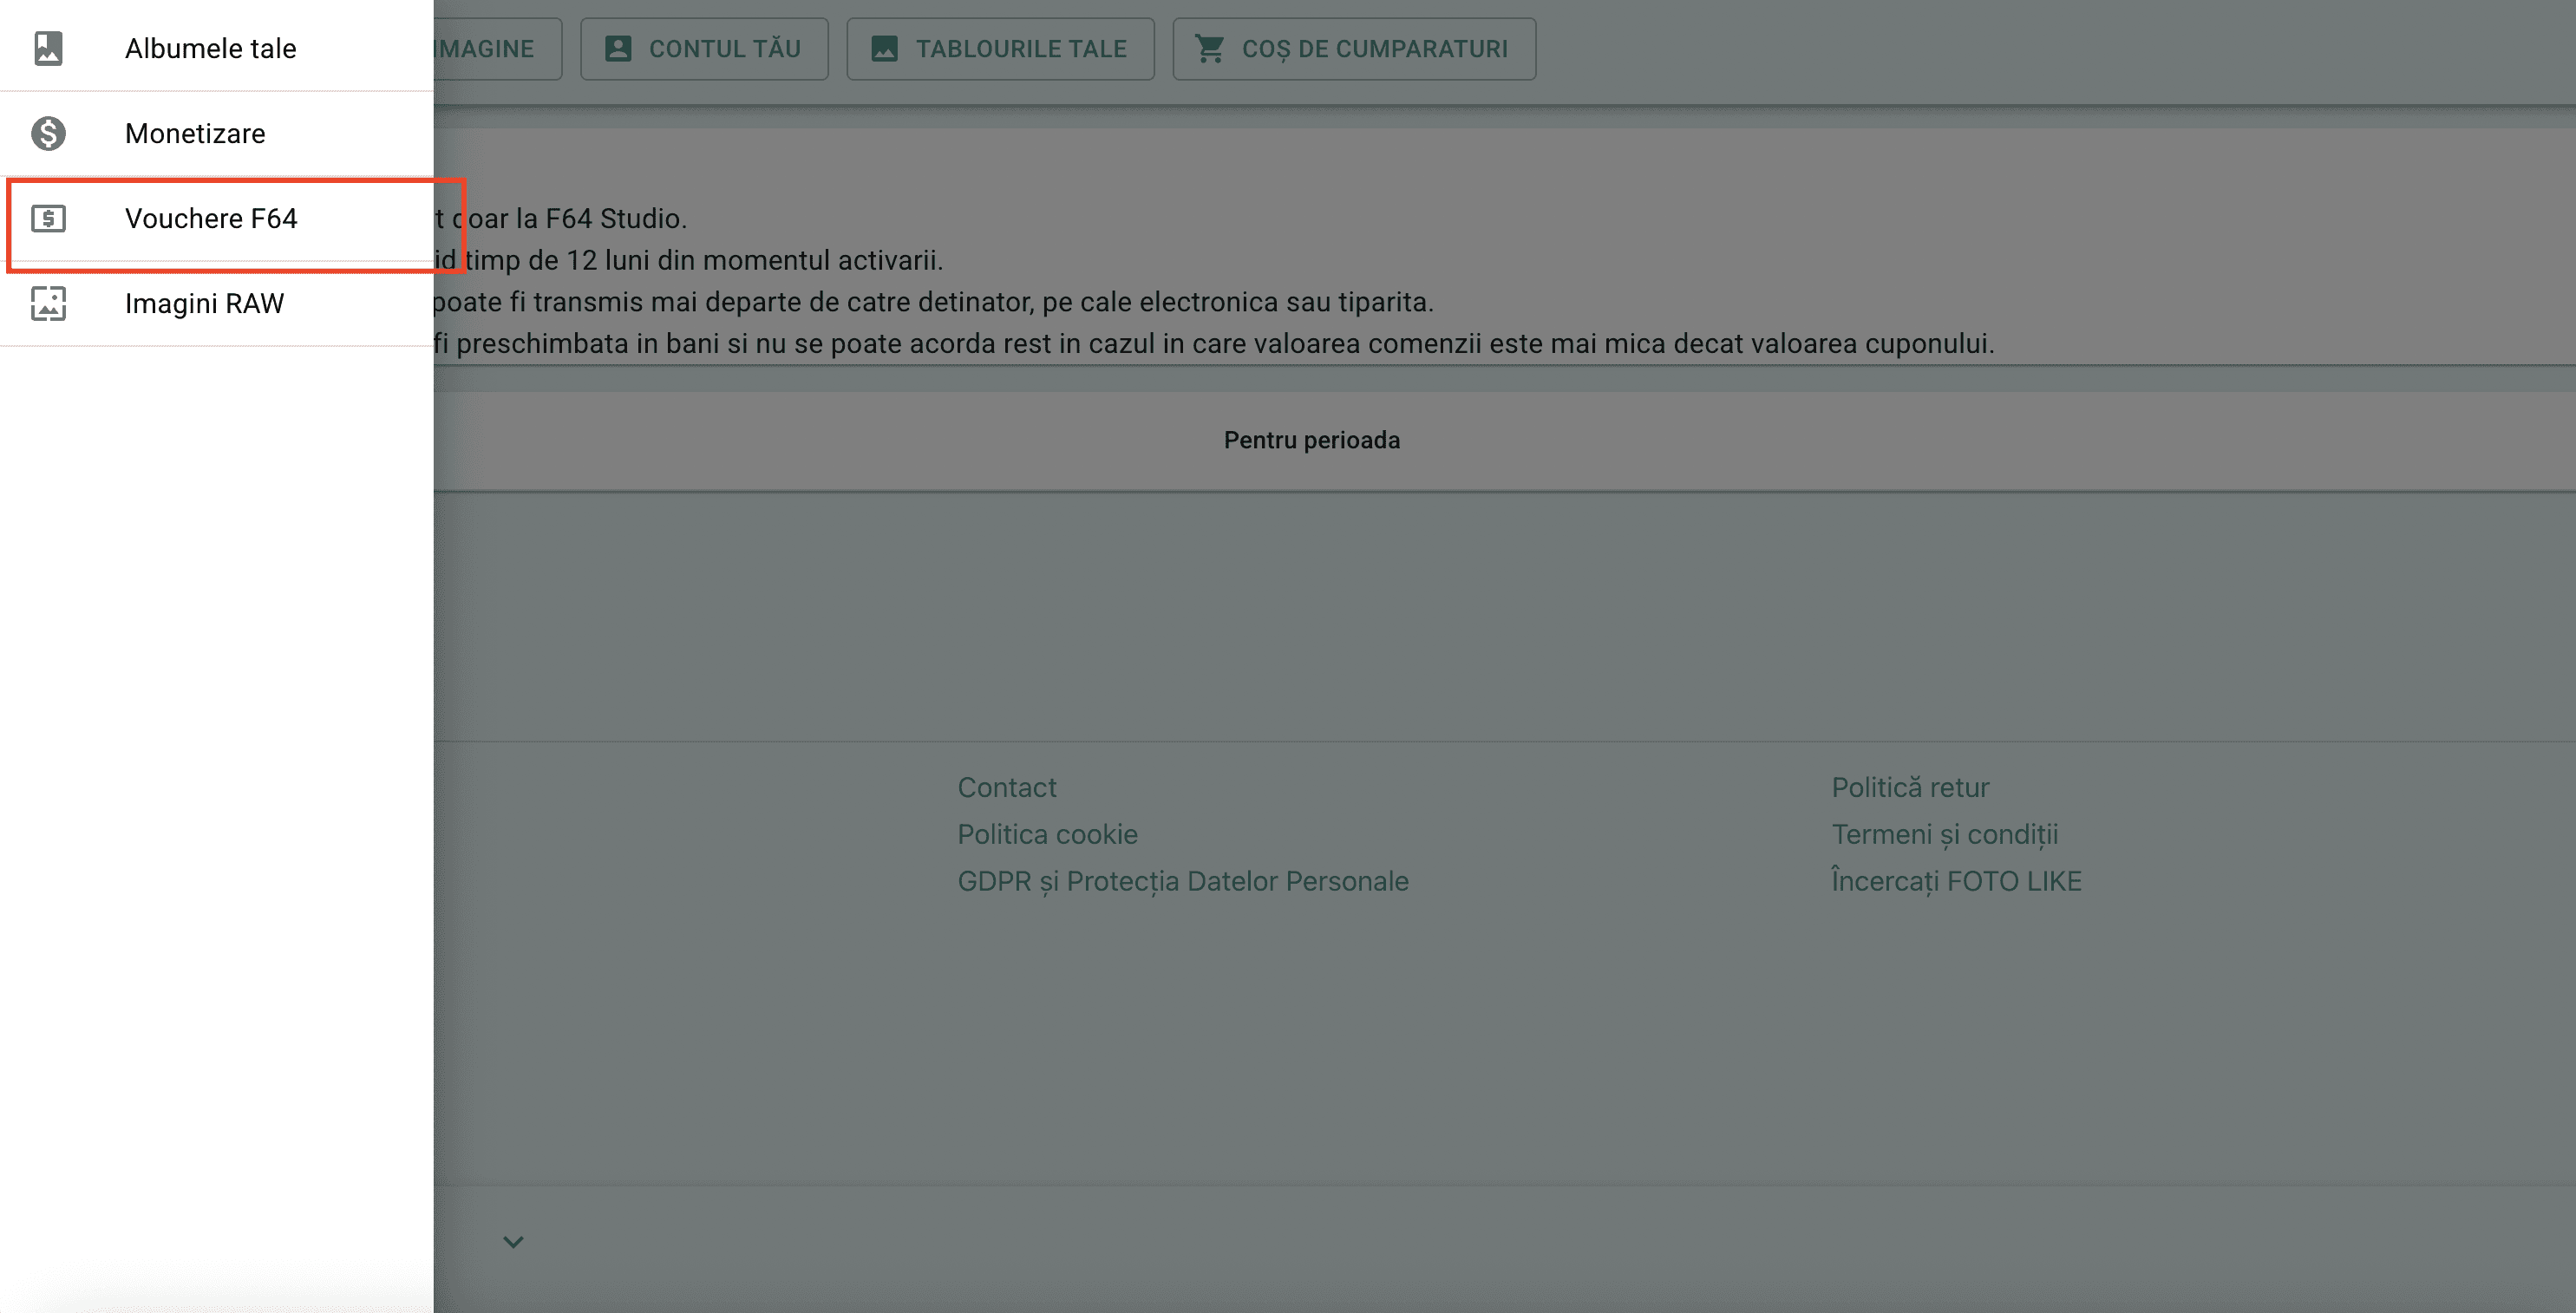Image resolution: width=2576 pixels, height=1313 pixels.
Task: Click the partially hidden IMAGINE button
Action: tap(497, 49)
